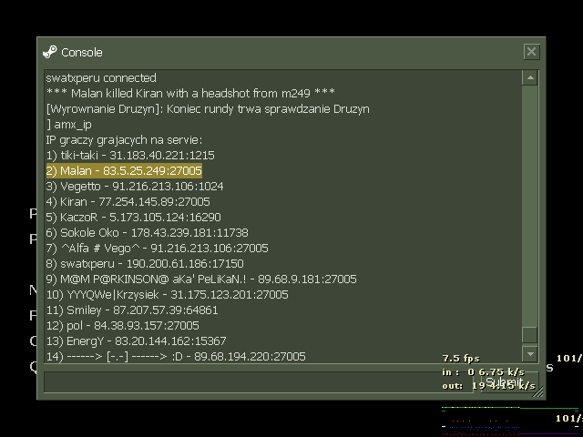Click the console scrollbar thumb
Screen dimensions: 583x437
click(x=529, y=334)
